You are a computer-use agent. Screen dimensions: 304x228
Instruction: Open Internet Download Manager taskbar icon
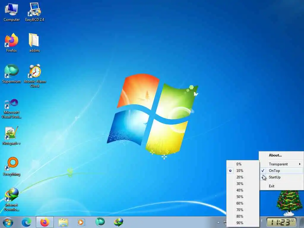[118, 222]
